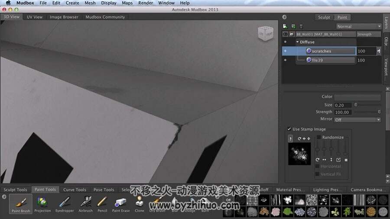This screenshot has width=390, height=219.
Task: Activate the Paint Erase tool
Action: click(x=120, y=204)
